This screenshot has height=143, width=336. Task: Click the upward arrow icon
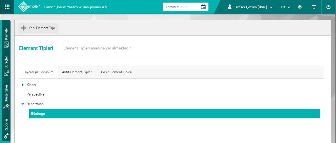(300, 7)
